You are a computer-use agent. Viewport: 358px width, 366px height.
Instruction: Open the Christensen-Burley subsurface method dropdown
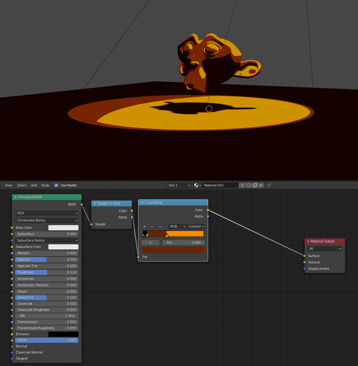tap(47, 220)
